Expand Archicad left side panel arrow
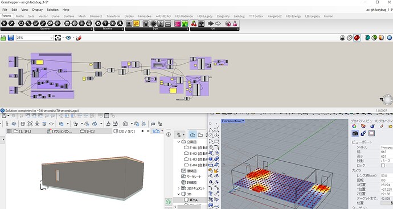The width and height of the screenshot is (393, 209). tap(3, 140)
